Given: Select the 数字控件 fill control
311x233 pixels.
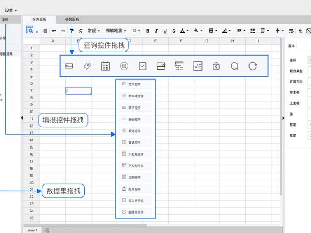Looking at the screenshot, I should [135, 108].
